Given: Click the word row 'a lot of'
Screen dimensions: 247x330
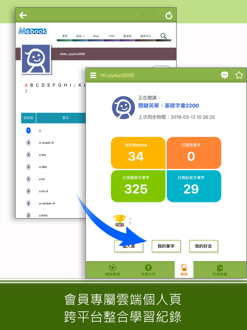Looking at the screenshot, I should point(43,191).
